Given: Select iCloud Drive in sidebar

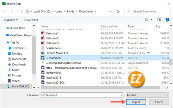Looking at the screenshot, I should [15, 28].
